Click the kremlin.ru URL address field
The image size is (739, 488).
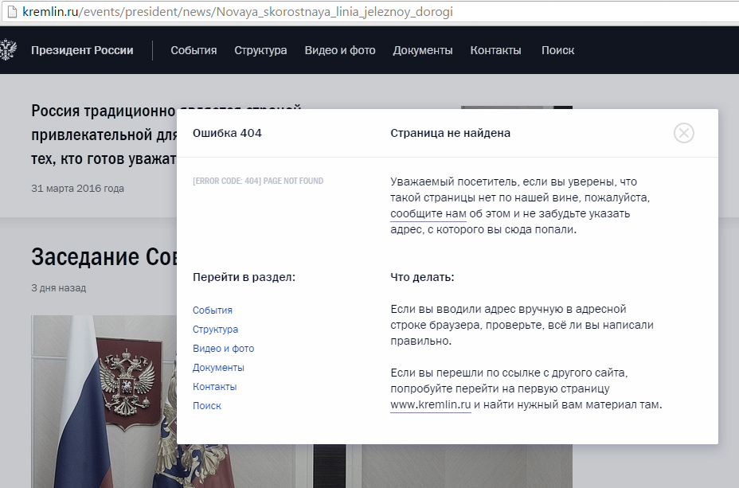pos(239,14)
